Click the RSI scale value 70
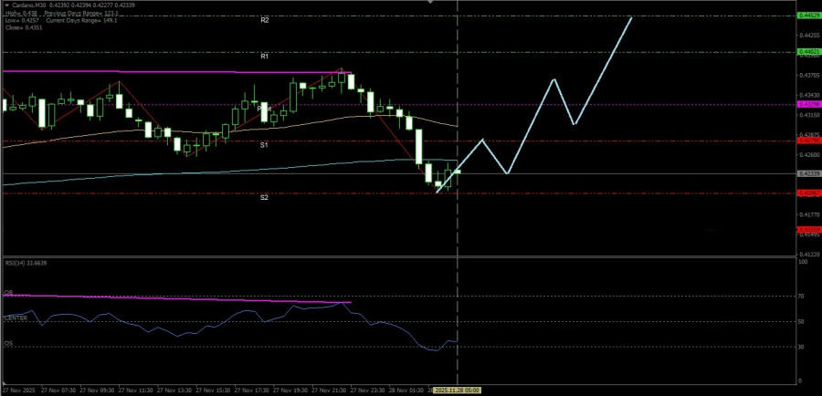This screenshot has width=822, height=396. pyautogui.click(x=802, y=297)
